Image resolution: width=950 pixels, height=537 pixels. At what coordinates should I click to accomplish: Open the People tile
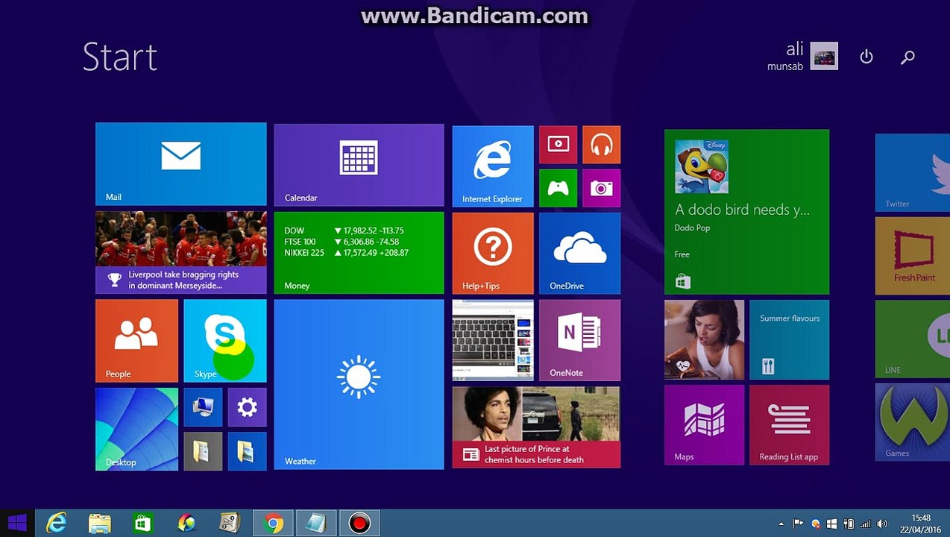coord(136,341)
